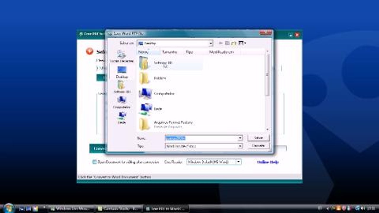The width and height of the screenshot is (379, 213).
Task: Switch to the Windows Live Messenger taskbar button
Action: 71,209
